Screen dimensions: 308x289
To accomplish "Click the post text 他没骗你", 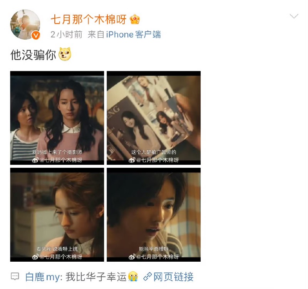I will (33, 55).
